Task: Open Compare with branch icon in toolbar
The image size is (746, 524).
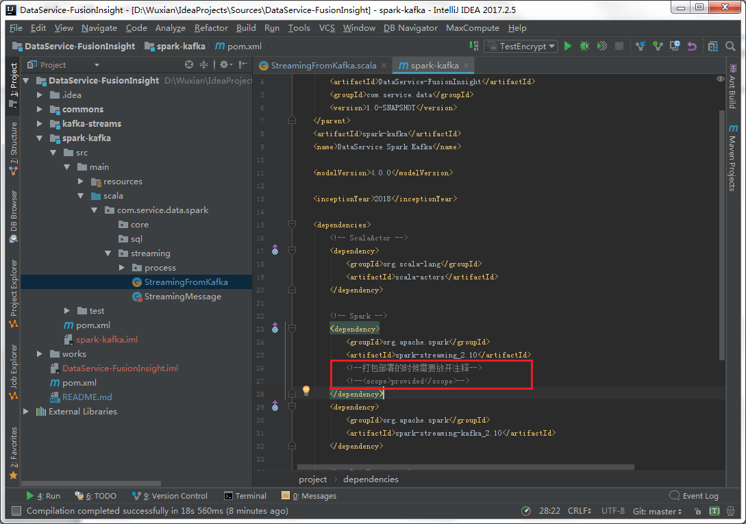Action: (675, 46)
